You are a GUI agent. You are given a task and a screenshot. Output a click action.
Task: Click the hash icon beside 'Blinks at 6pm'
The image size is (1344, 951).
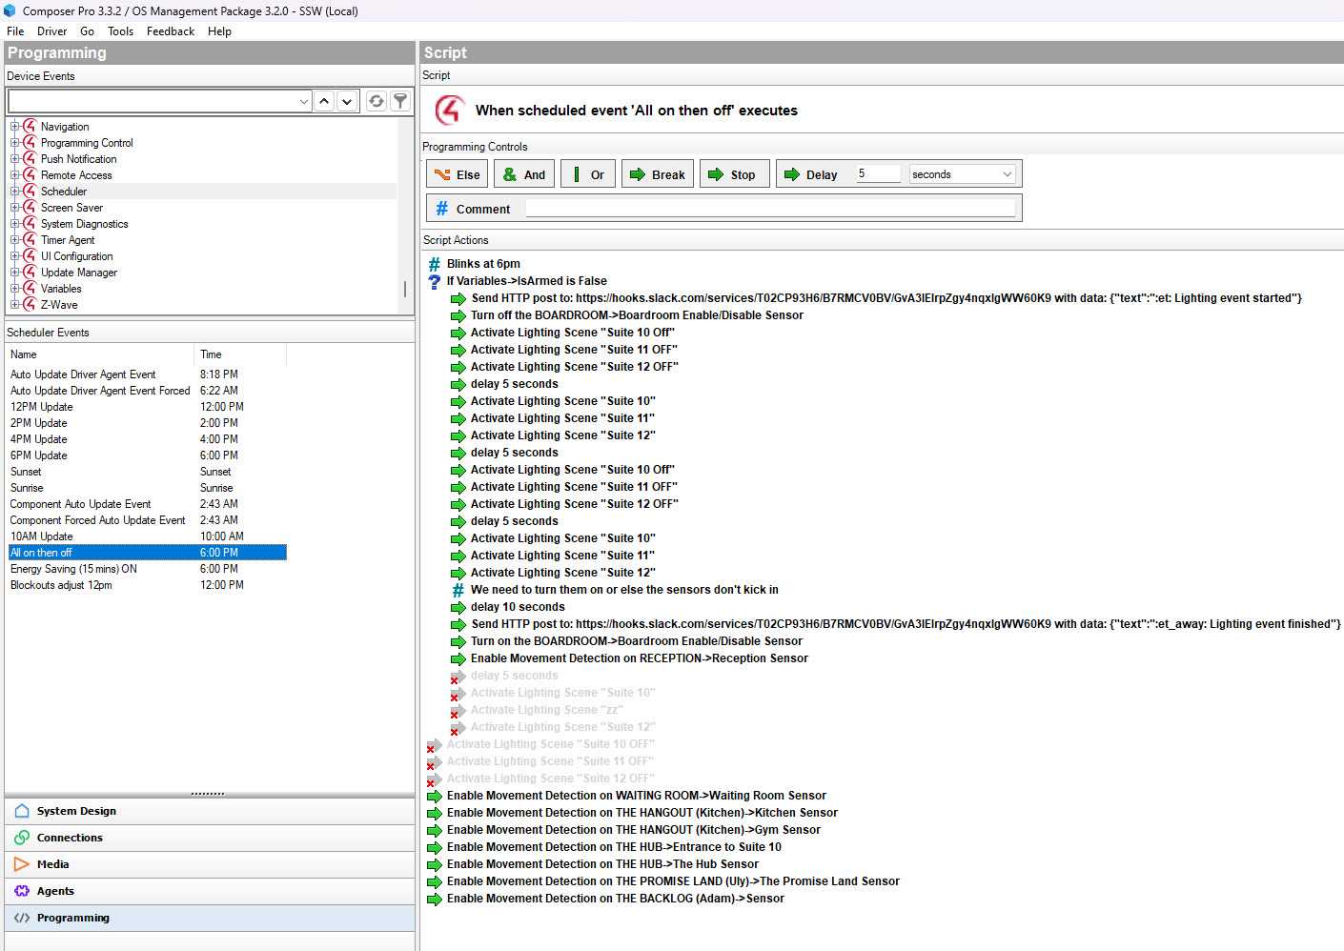click(435, 264)
